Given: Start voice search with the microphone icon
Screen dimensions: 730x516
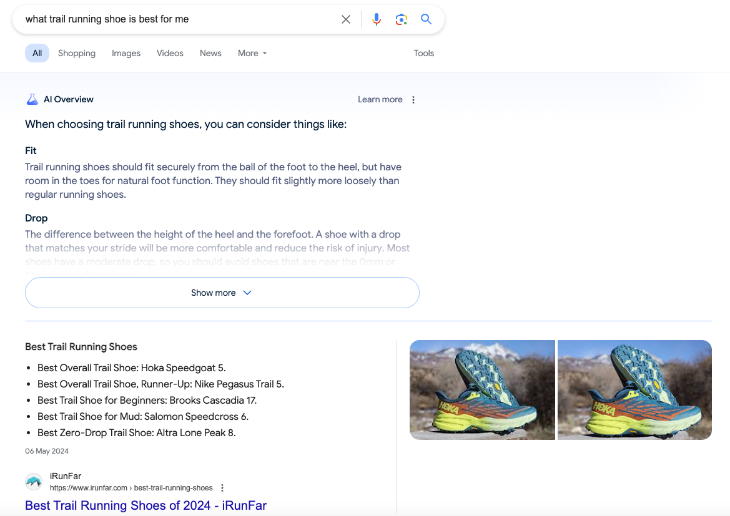Looking at the screenshot, I should point(377,19).
